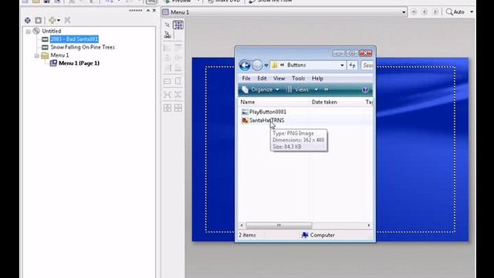Click the align top edges icon
The image size is (494, 278).
(178, 48)
